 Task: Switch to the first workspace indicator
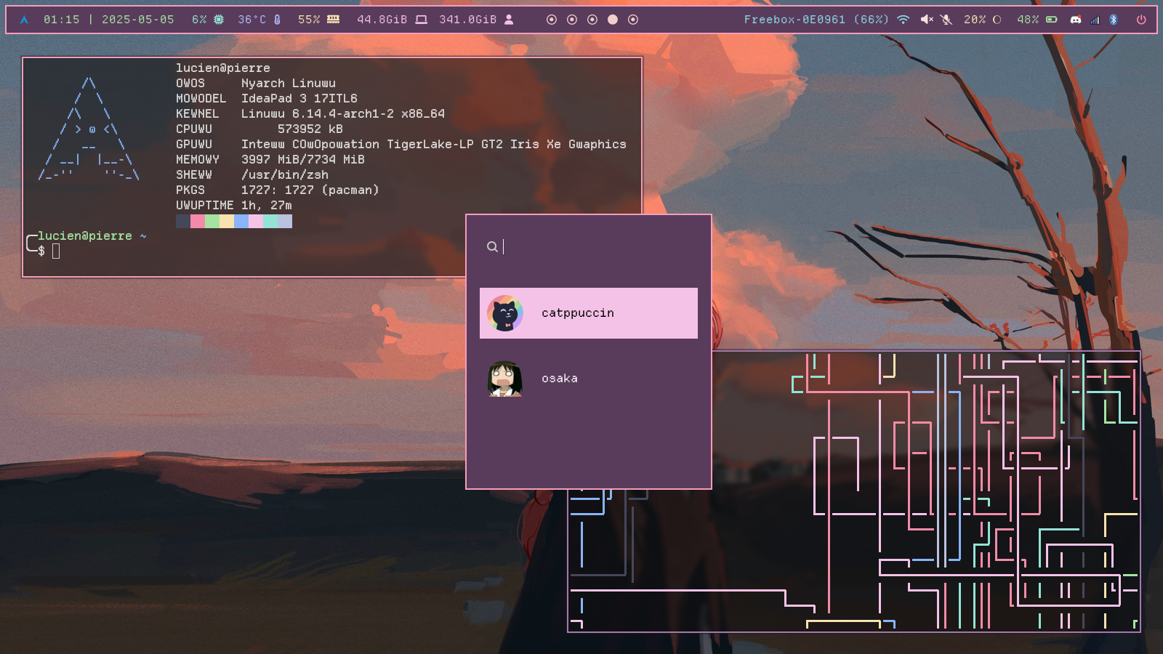click(552, 20)
